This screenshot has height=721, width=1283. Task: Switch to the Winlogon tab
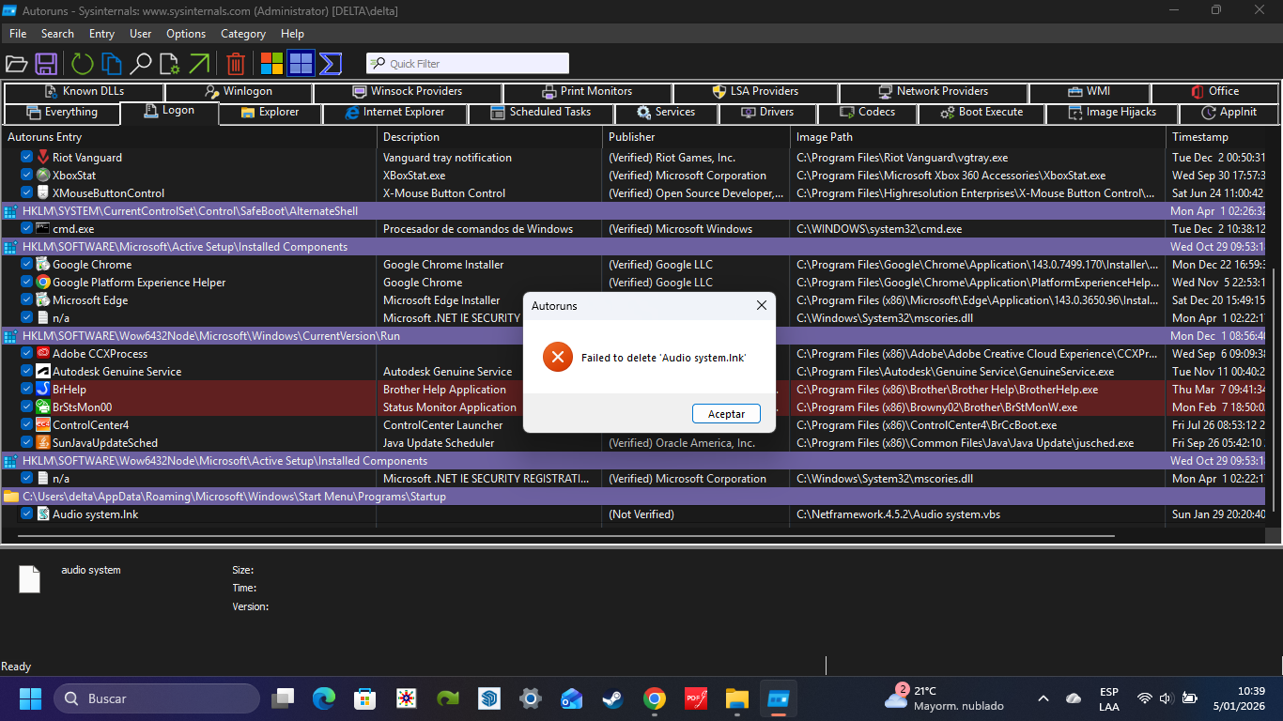click(x=239, y=92)
